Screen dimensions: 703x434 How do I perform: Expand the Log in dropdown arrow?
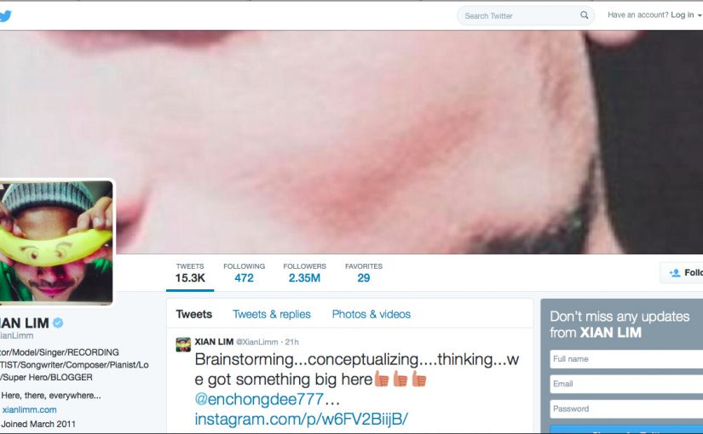pos(700,15)
